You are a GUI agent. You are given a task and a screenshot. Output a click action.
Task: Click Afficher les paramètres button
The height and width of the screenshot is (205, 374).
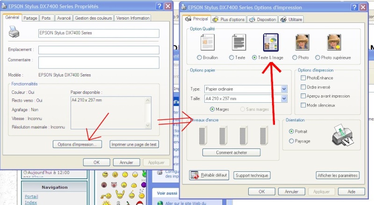[x=338, y=176]
